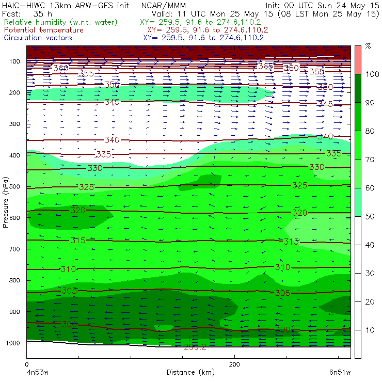Click the red XY coordinates line
The image size is (382, 382).
click(208, 30)
